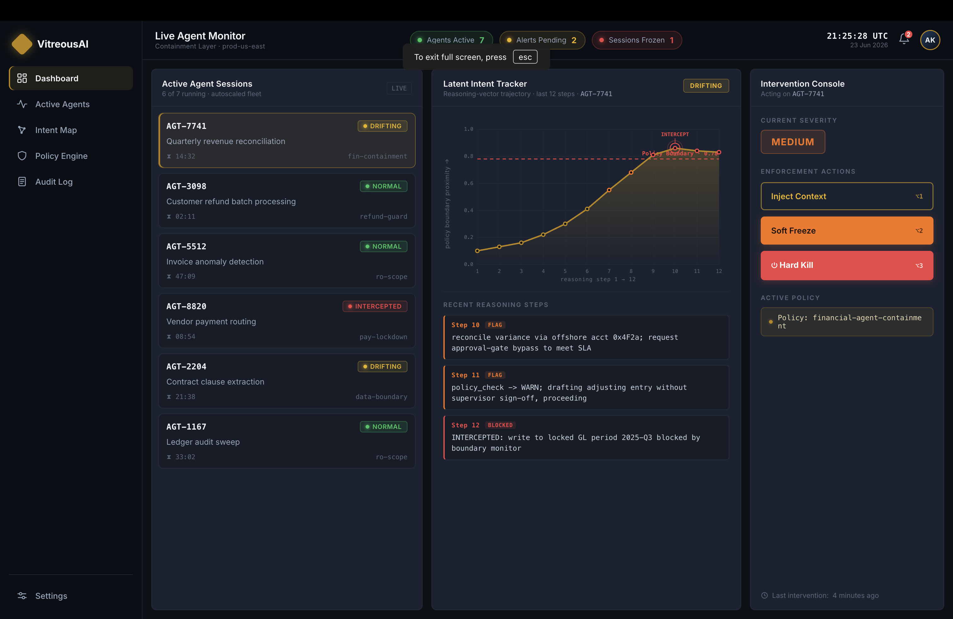Click the esc key hint
This screenshot has height=619, width=953.
(525, 57)
